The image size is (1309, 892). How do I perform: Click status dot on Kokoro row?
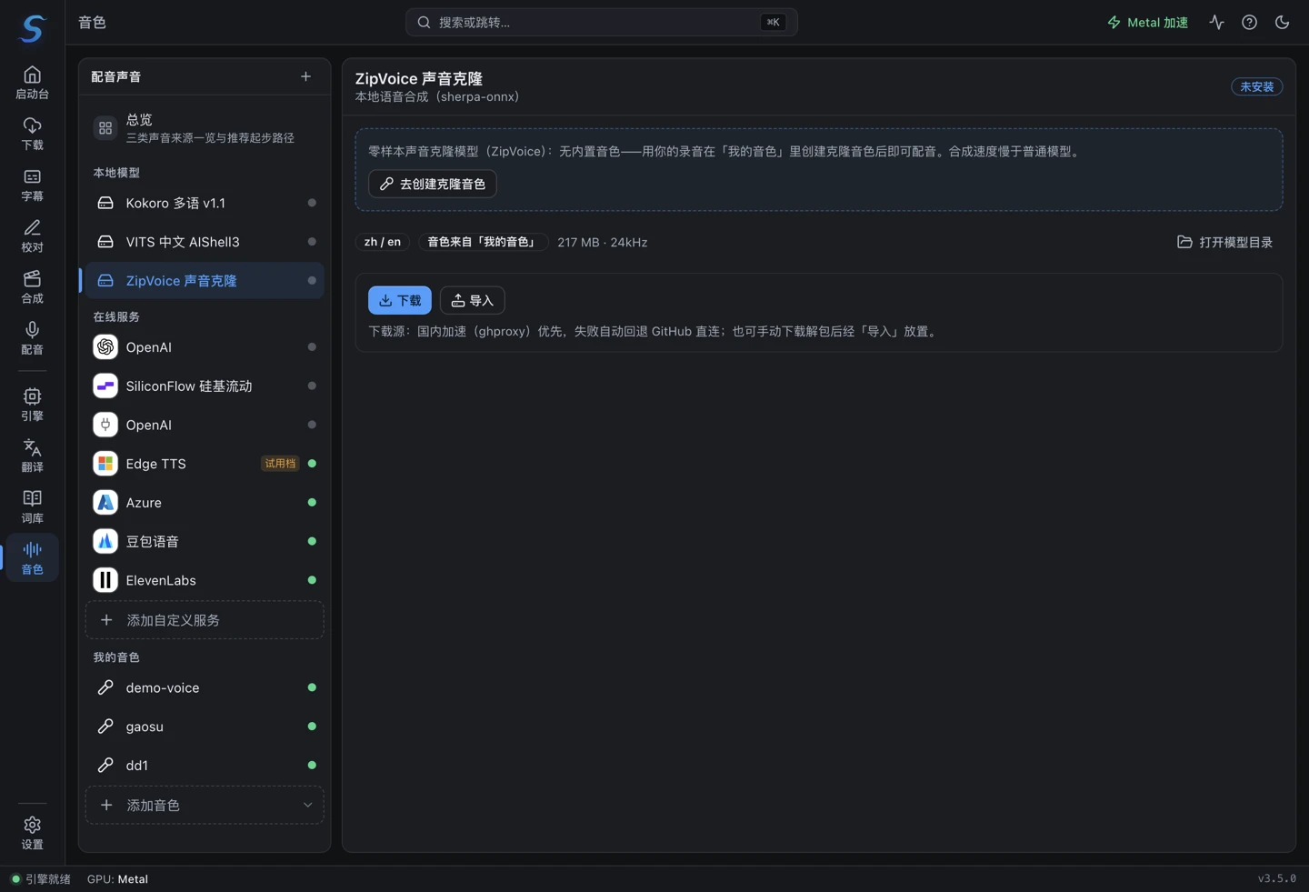312,203
